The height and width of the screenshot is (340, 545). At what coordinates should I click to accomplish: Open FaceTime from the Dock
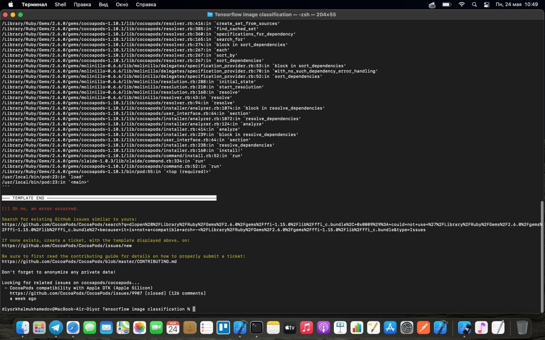(x=156, y=327)
